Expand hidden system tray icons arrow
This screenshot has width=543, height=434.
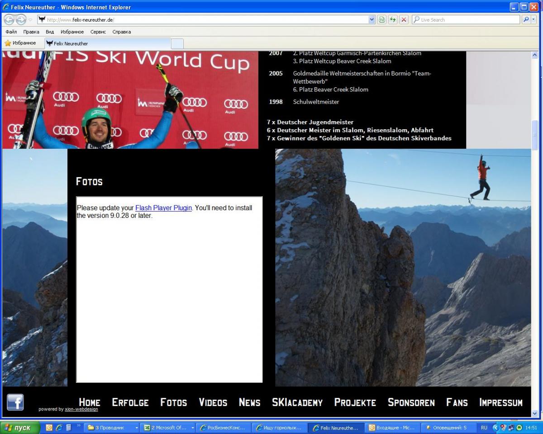[495, 427]
